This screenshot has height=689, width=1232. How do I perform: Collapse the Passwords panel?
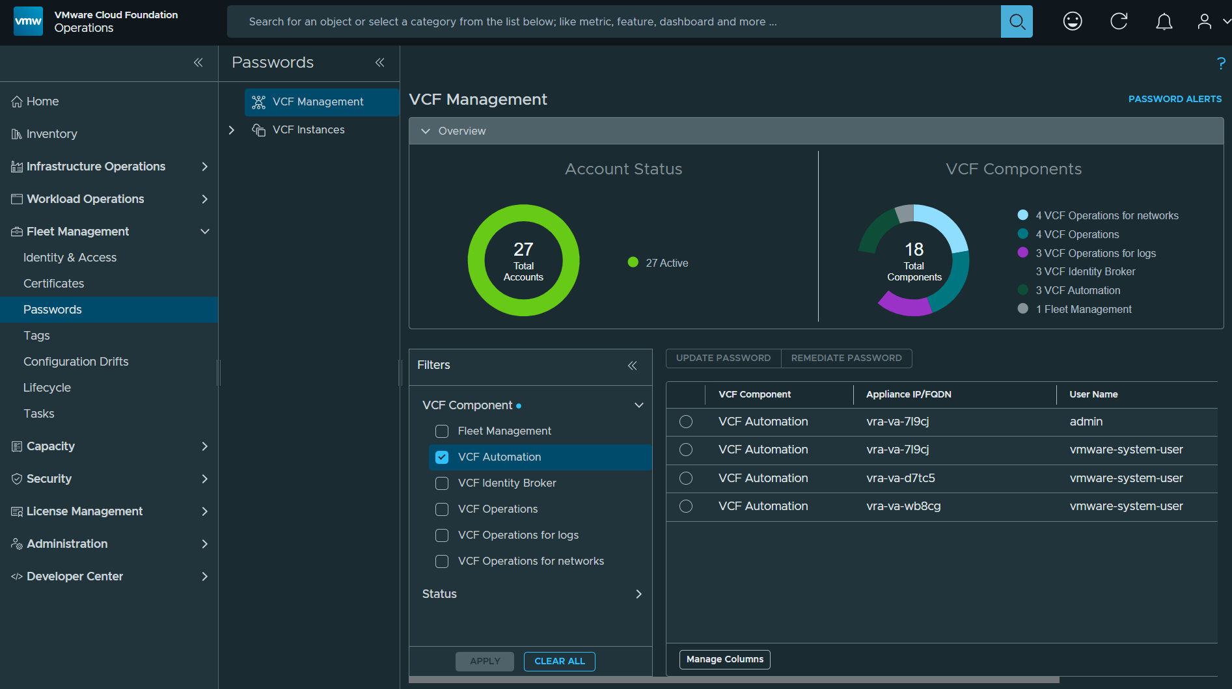tap(380, 62)
